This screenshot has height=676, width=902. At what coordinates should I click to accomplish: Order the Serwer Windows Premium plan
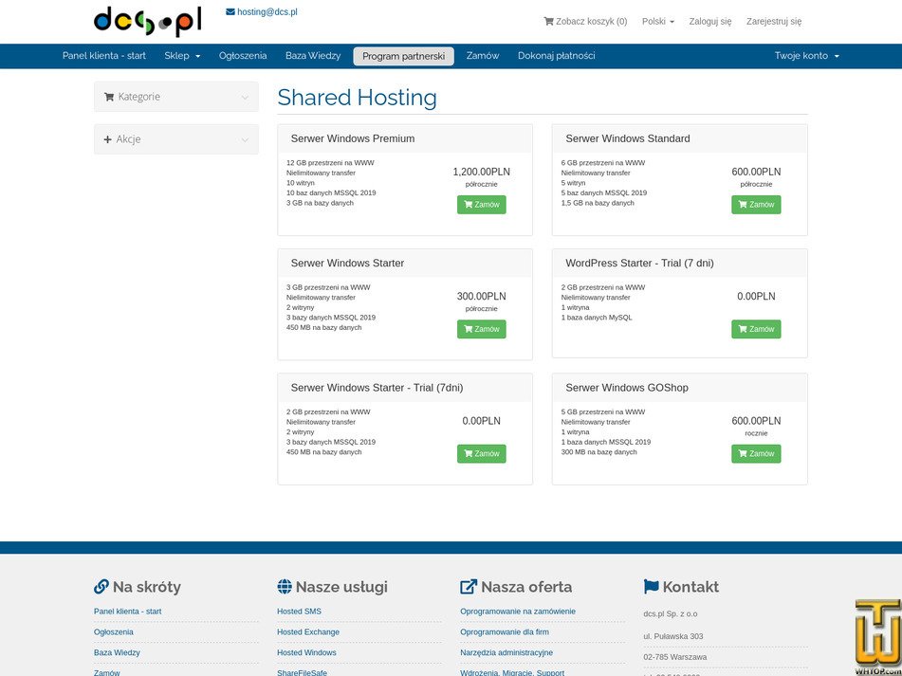coord(482,205)
